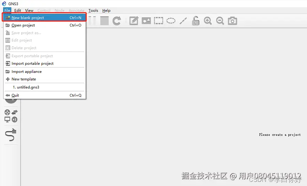307x186 pixels.
Task: Open recent project 1. untitled.gns3
Action: point(45,87)
